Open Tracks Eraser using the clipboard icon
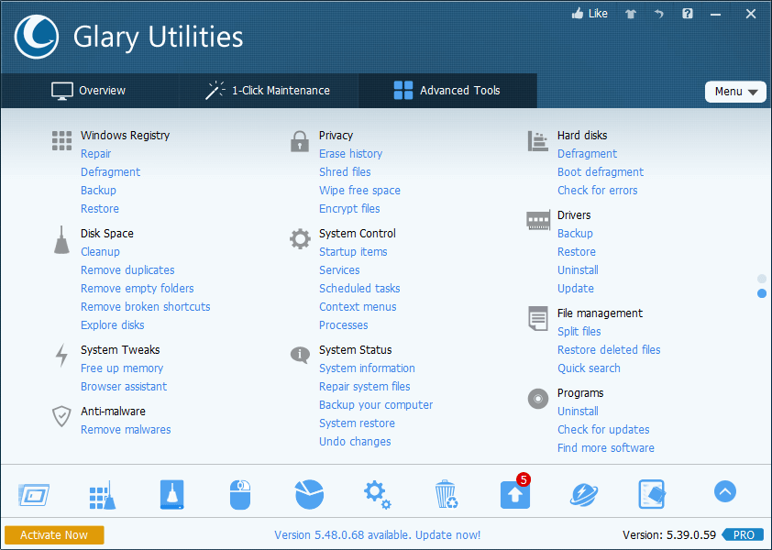The height and width of the screenshot is (550, 772). [652, 493]
